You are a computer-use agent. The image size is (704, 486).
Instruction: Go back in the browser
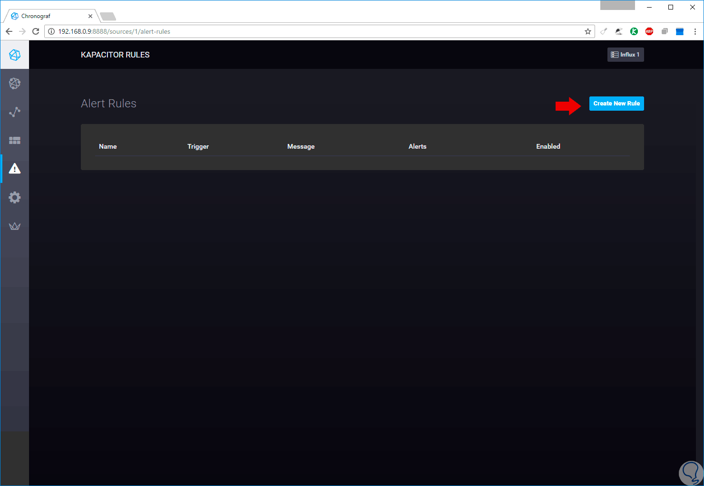(9, 31)
